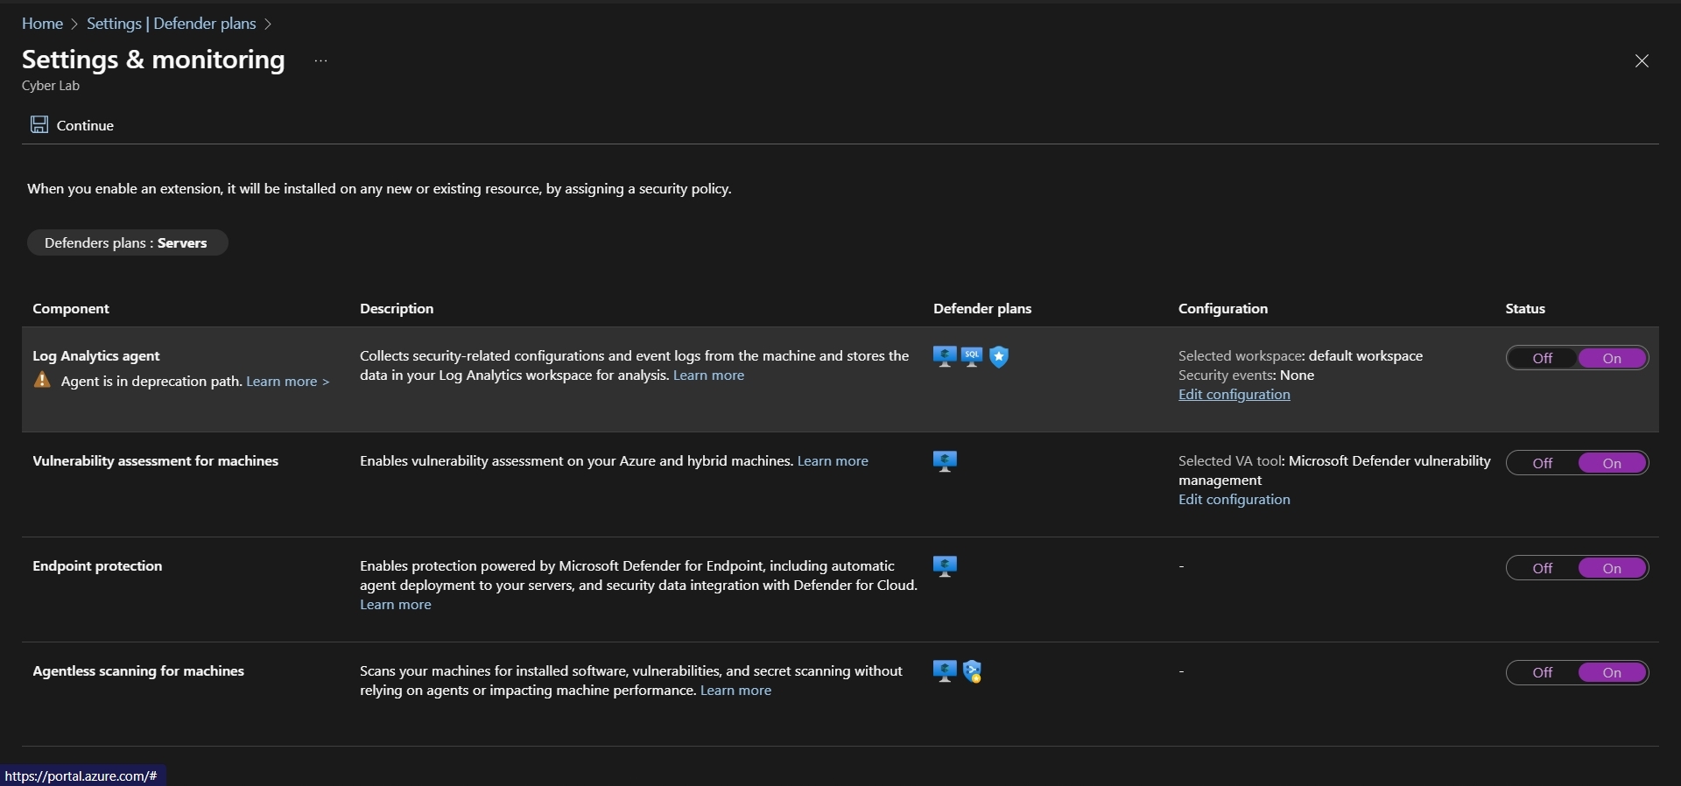1681x786 pixels.
Task: Click the Continue save icon
Action: coord(39,124)
